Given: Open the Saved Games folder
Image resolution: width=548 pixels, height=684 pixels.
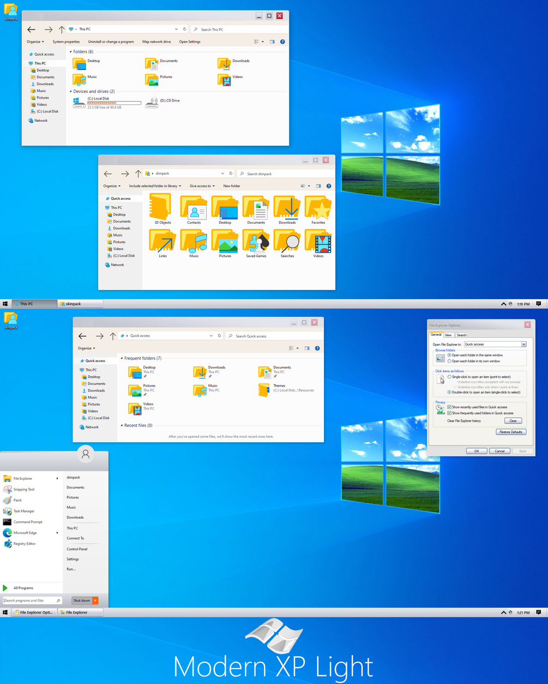Looking at the screenshot, I should [256, 243].
